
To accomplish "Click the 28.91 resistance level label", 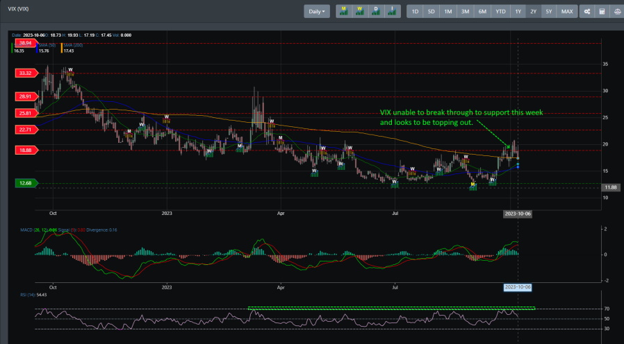I will pyautogui.click(x=26, y=96).
